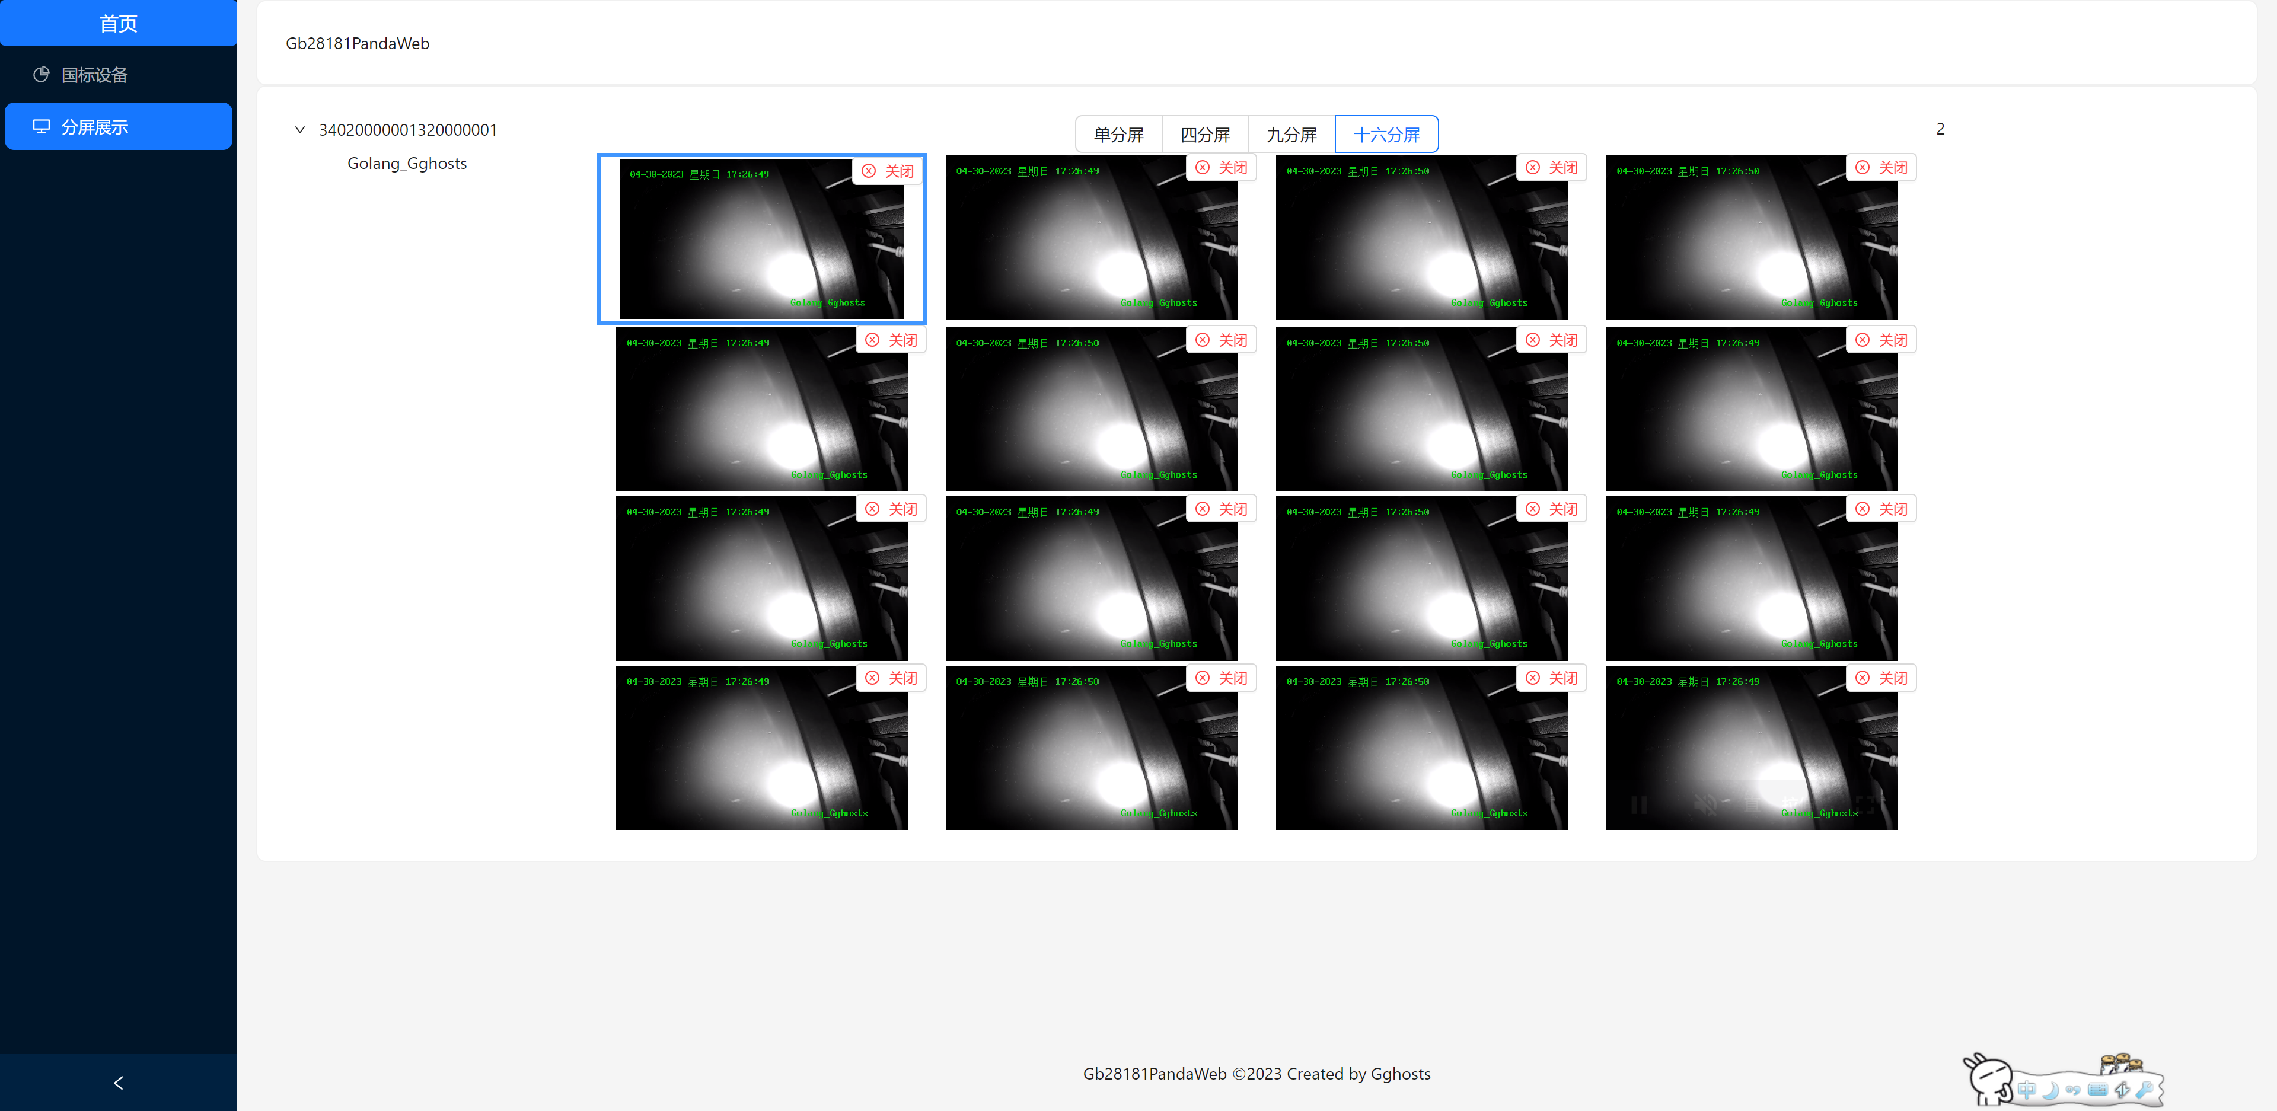Click the 首页 home header in the sidebar

pyautogui.click(x=119, y=23)
